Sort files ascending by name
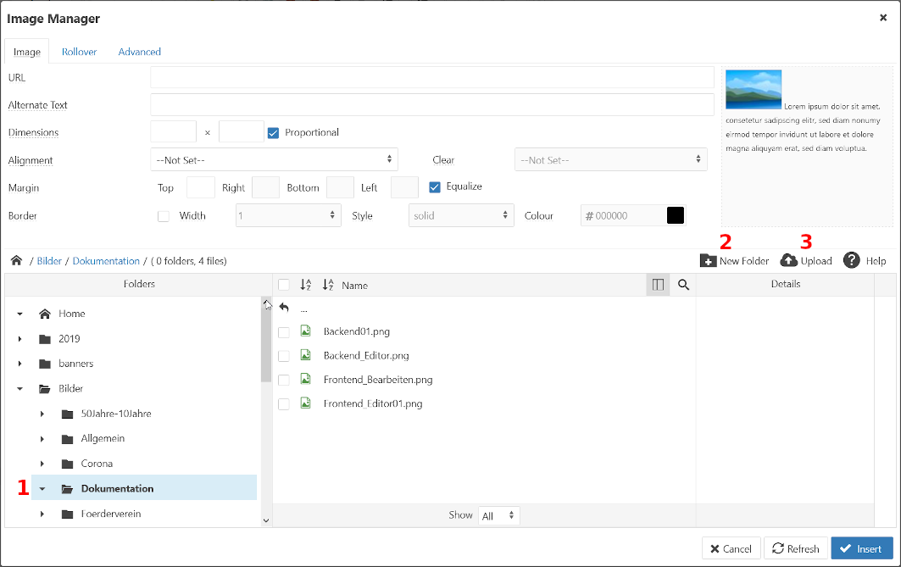The width and height of the screenshot is (901, 567). pos(306,285)
